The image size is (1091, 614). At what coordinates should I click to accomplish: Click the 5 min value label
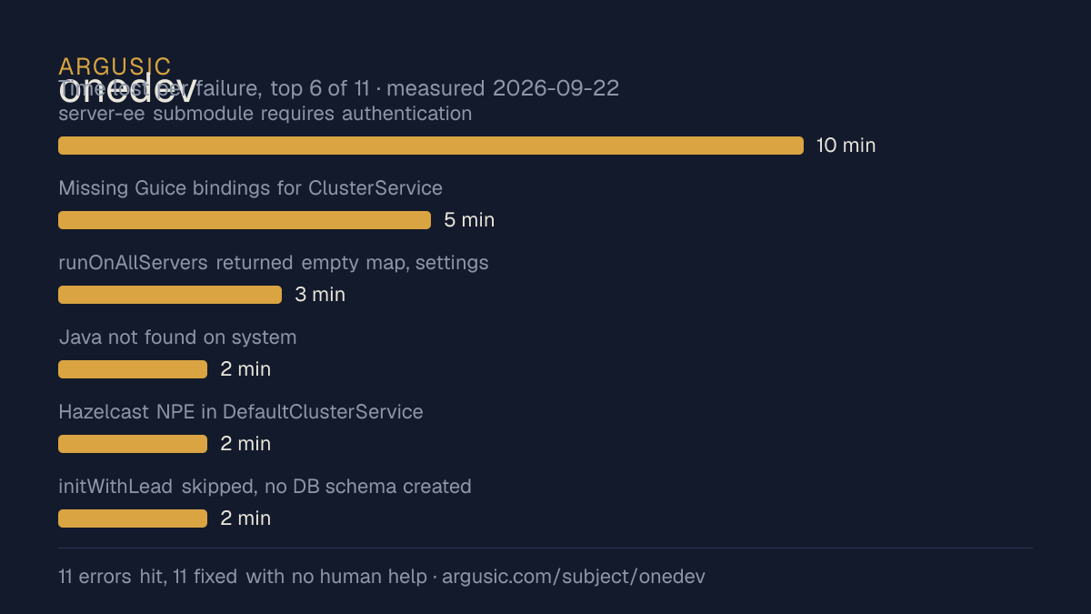tap(469, 220)
